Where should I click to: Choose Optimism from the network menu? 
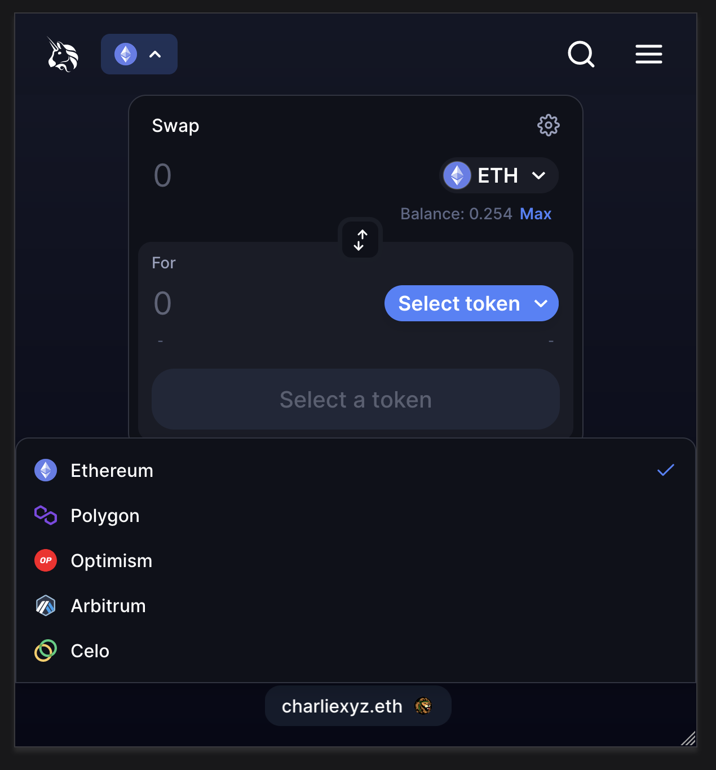coord(111,560)
